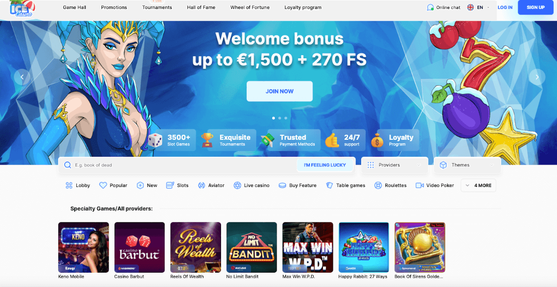Image resolution: width=557 pixels, height=287 pixels.
Task: Open the Video Poker category icon
Action: [x=420, y=185]
